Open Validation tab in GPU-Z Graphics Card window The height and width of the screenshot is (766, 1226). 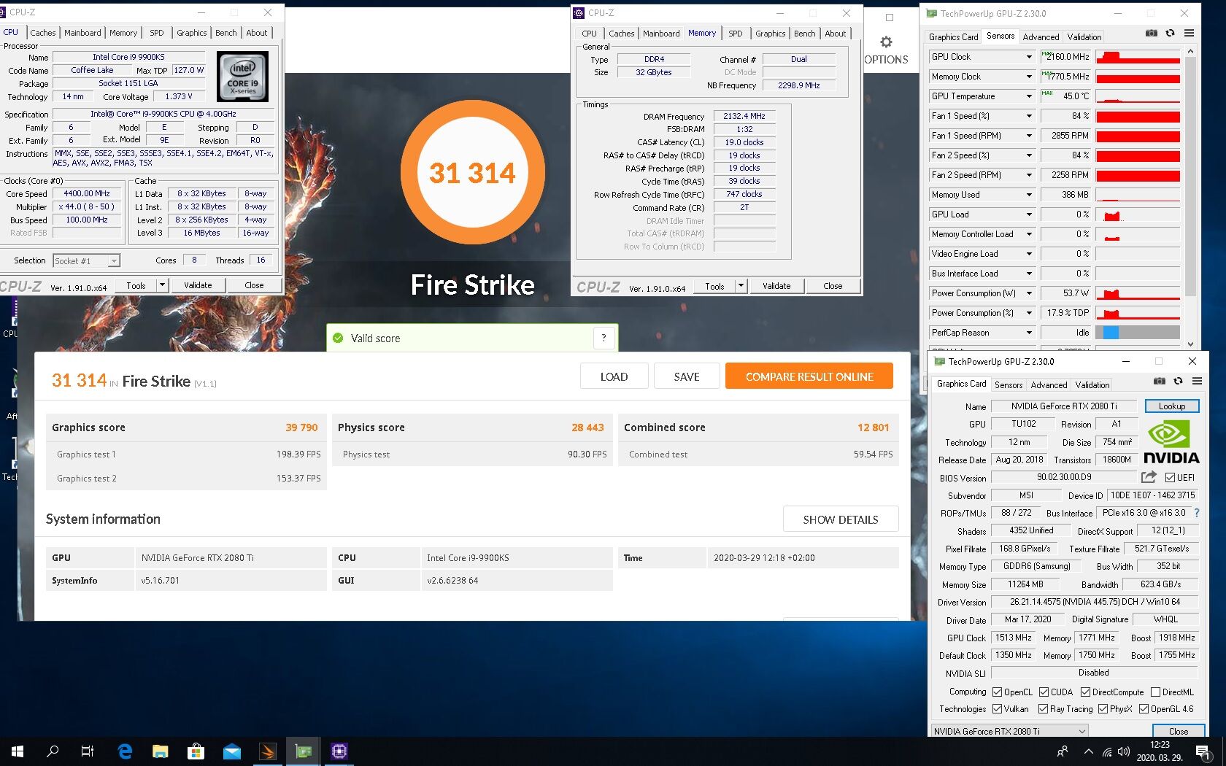(x=1092, y=385)
